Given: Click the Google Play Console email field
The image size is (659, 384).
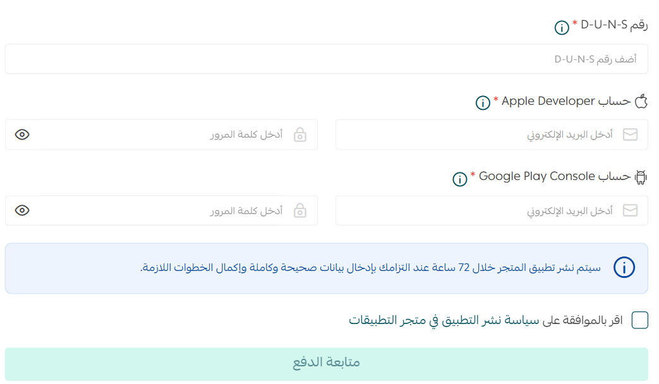Looking at the screenshot, I should 480,210.
